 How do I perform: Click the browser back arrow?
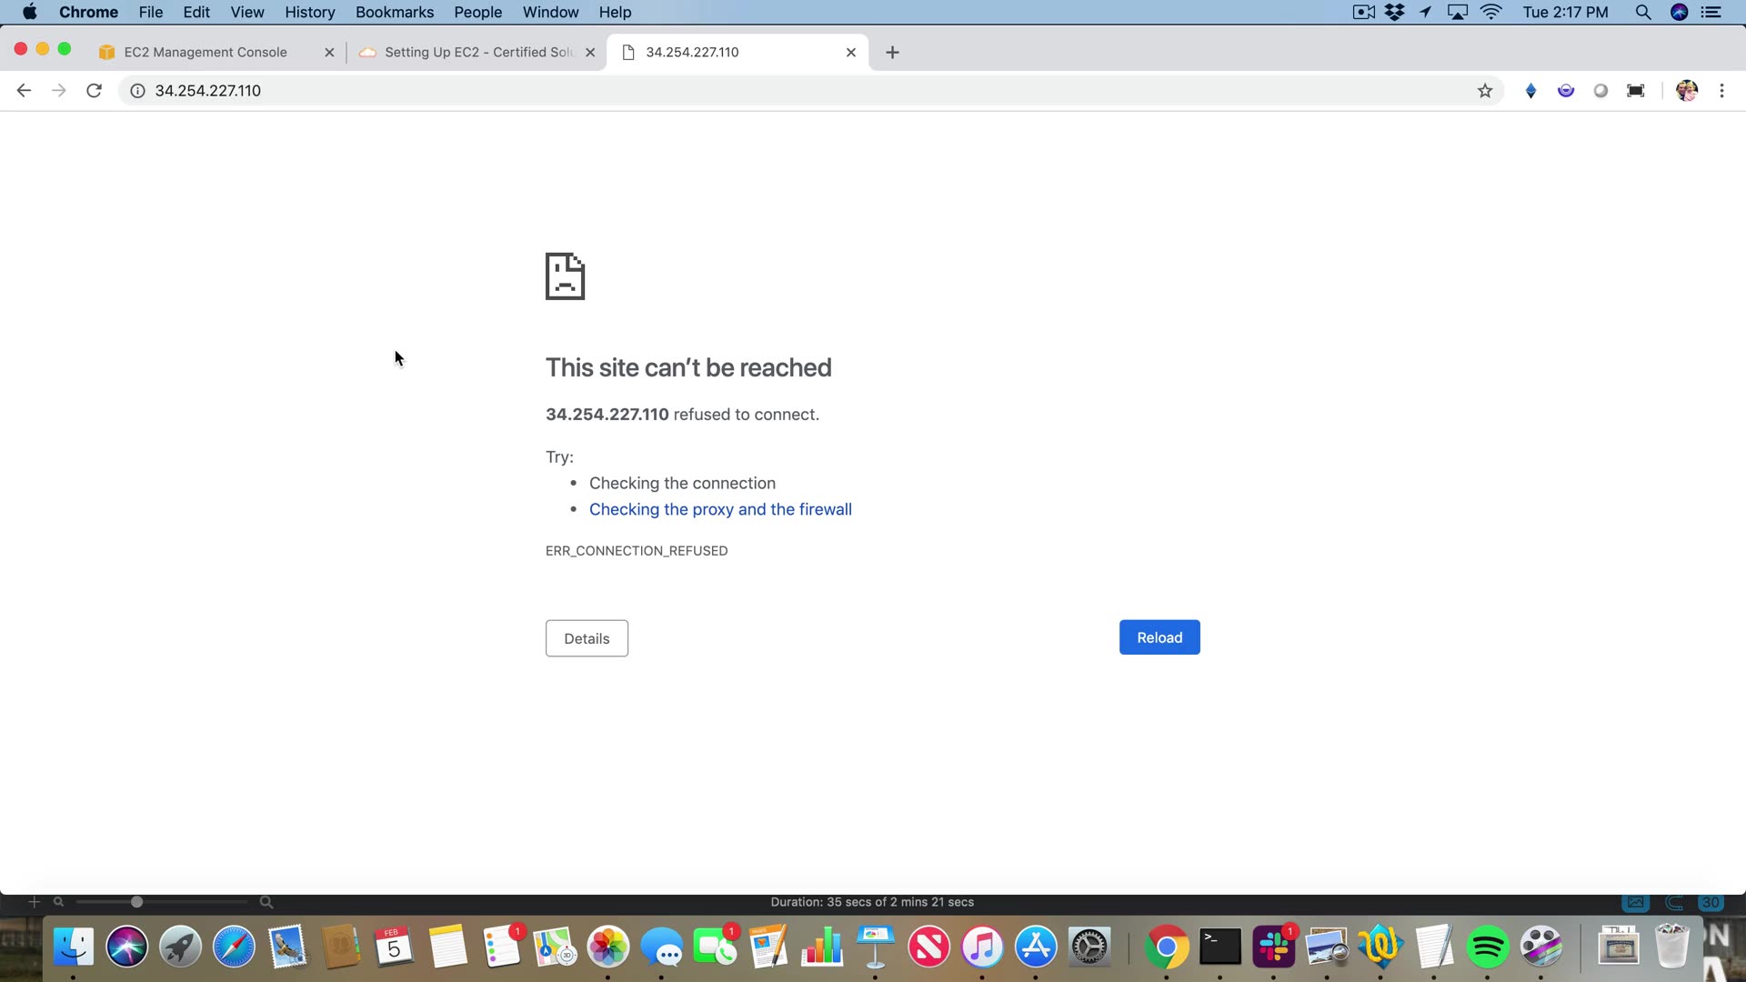[24, 90]
